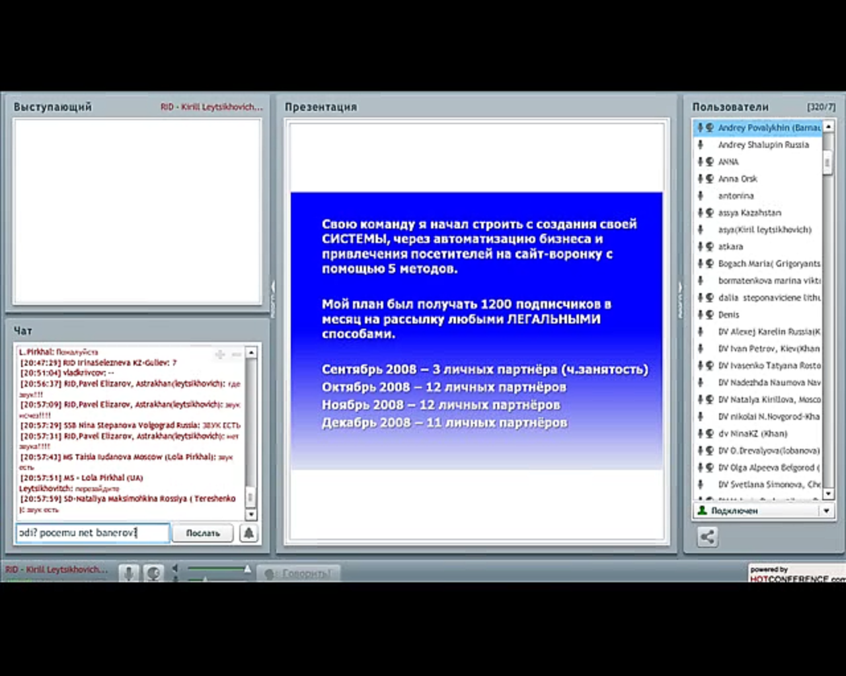Click chat scrollbar down arrow

click(251, 514)
